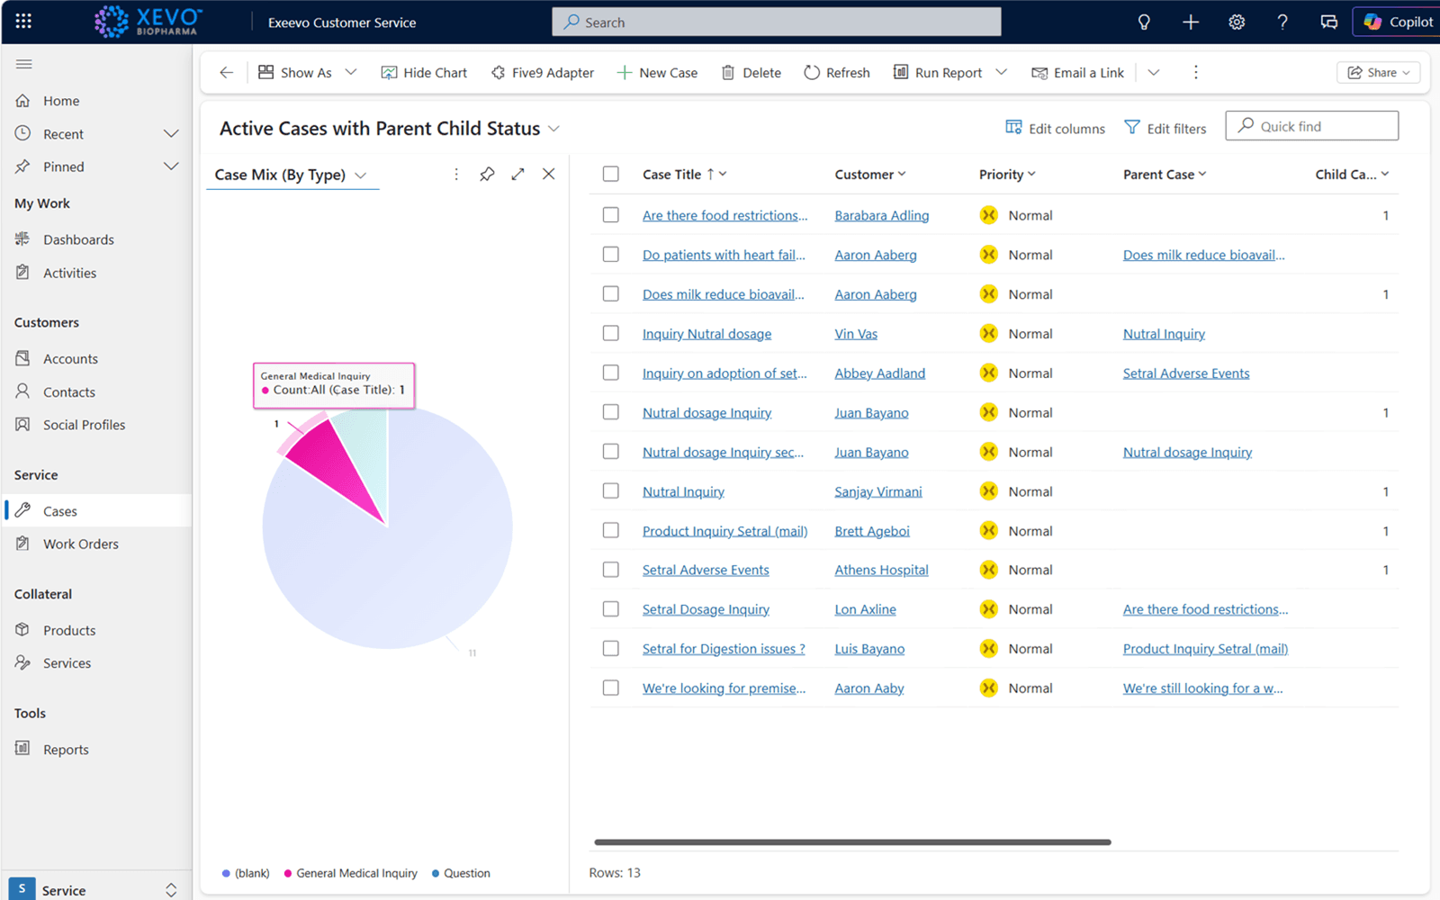Viewport: 1440px width, 900px height.
Task: Check the 'Nutral Inquiry' row checkbox
Action: click(x=611, y=490)
